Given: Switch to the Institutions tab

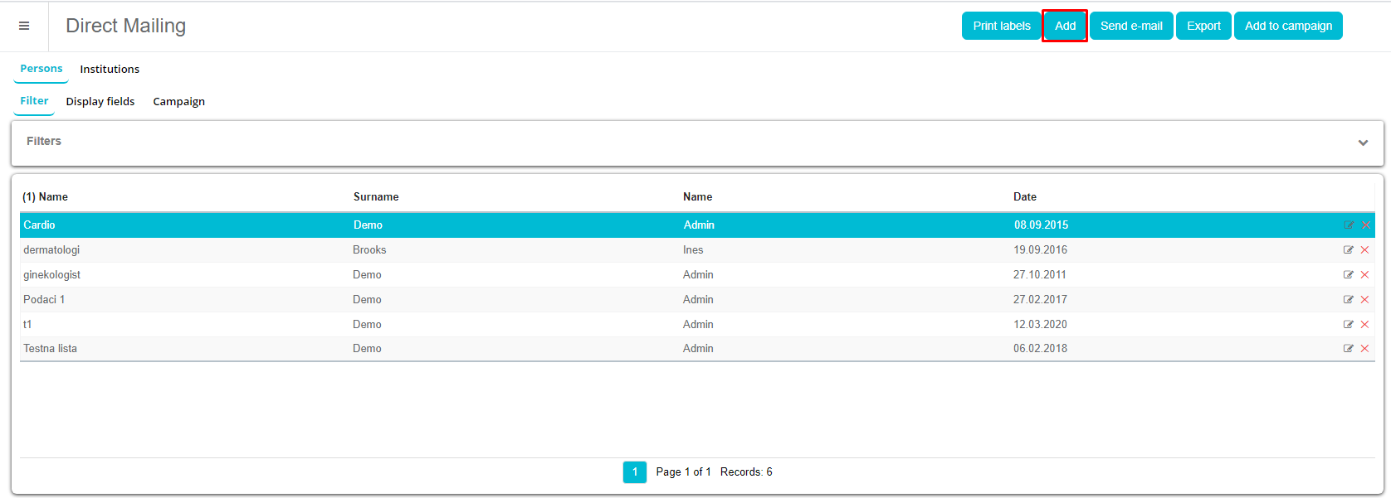Looking at the screenshot, I should point(110,70).
